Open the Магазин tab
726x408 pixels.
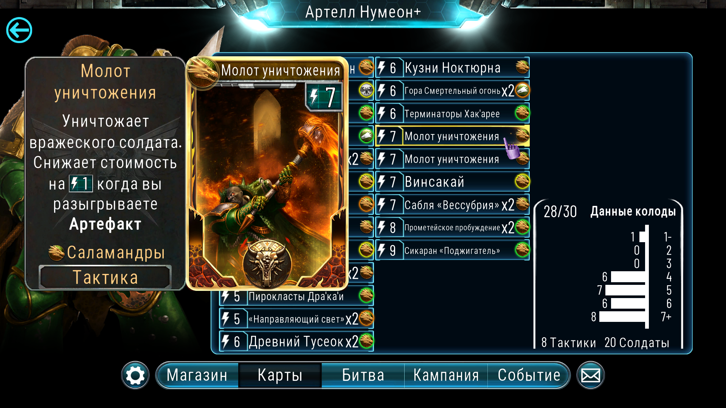pyautogui.click(x=197, y=375)
